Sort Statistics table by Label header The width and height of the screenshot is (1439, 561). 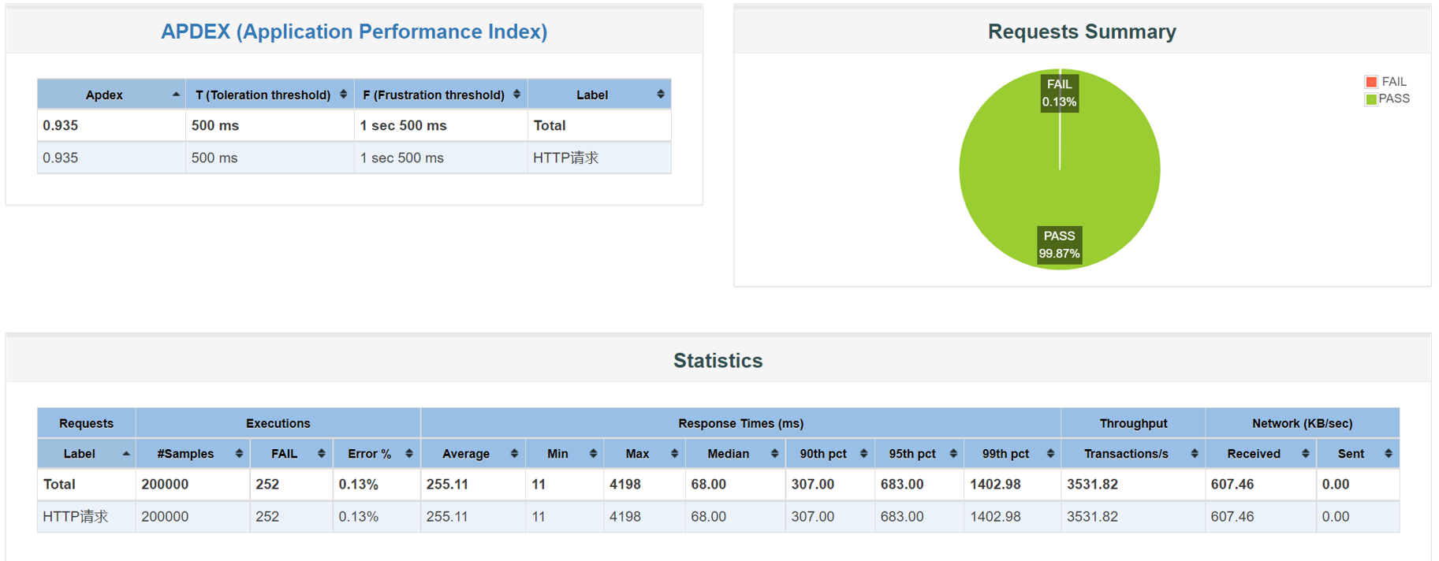pyautogui.click(x=87, y=454)
